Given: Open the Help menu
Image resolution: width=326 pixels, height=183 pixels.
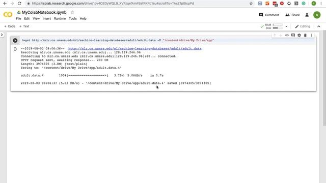Looking at the screenshot, I should point(83,18).
